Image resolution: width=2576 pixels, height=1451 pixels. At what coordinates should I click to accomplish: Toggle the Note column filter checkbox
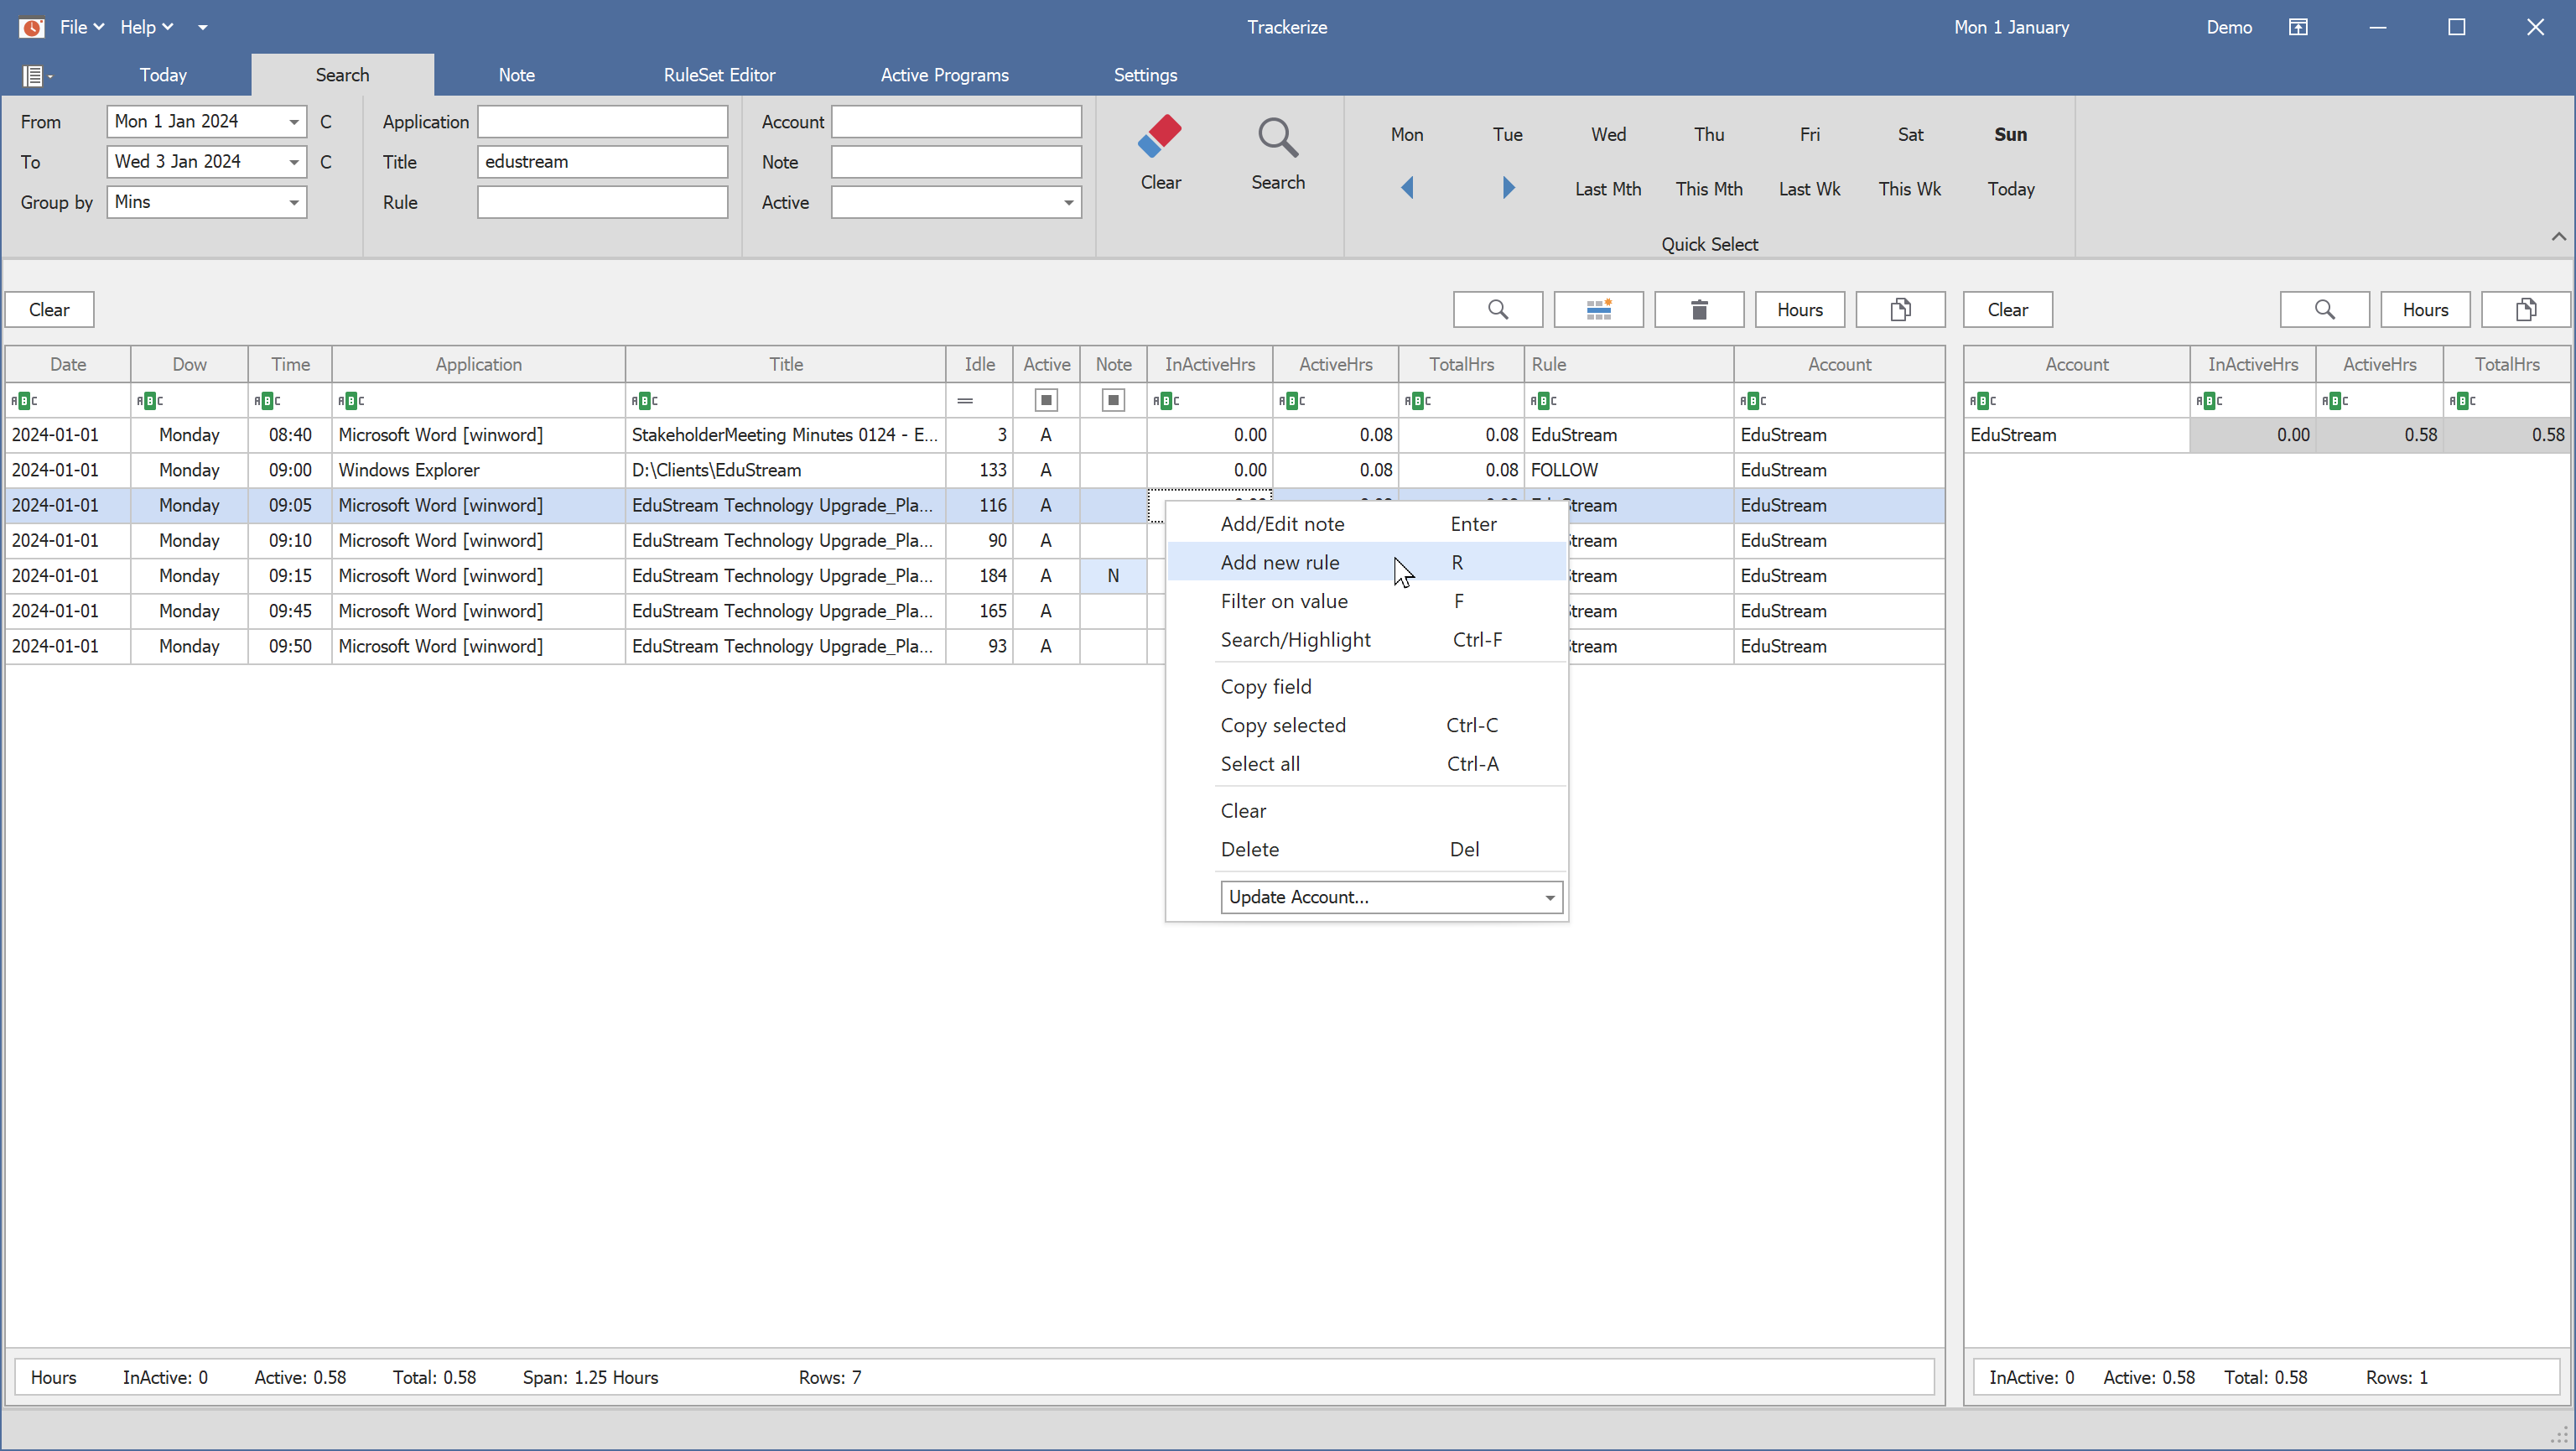click(x=1113, y=401)
